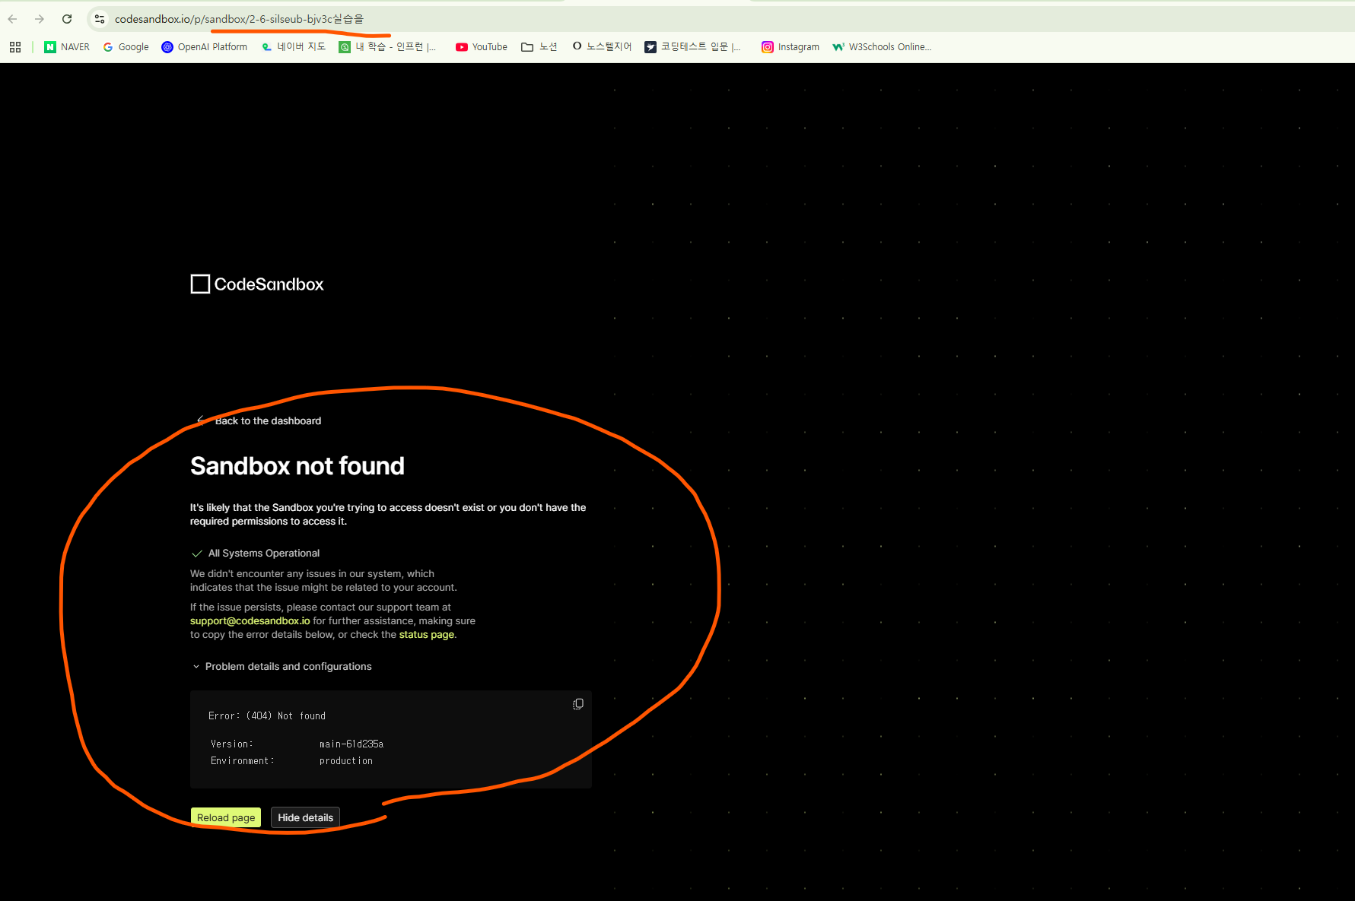Open site information icon in address bar
Screen dimensions: 1355x901
[100, 19]
